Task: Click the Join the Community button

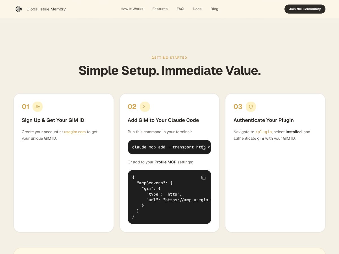Action: click(x=305, y=9)
